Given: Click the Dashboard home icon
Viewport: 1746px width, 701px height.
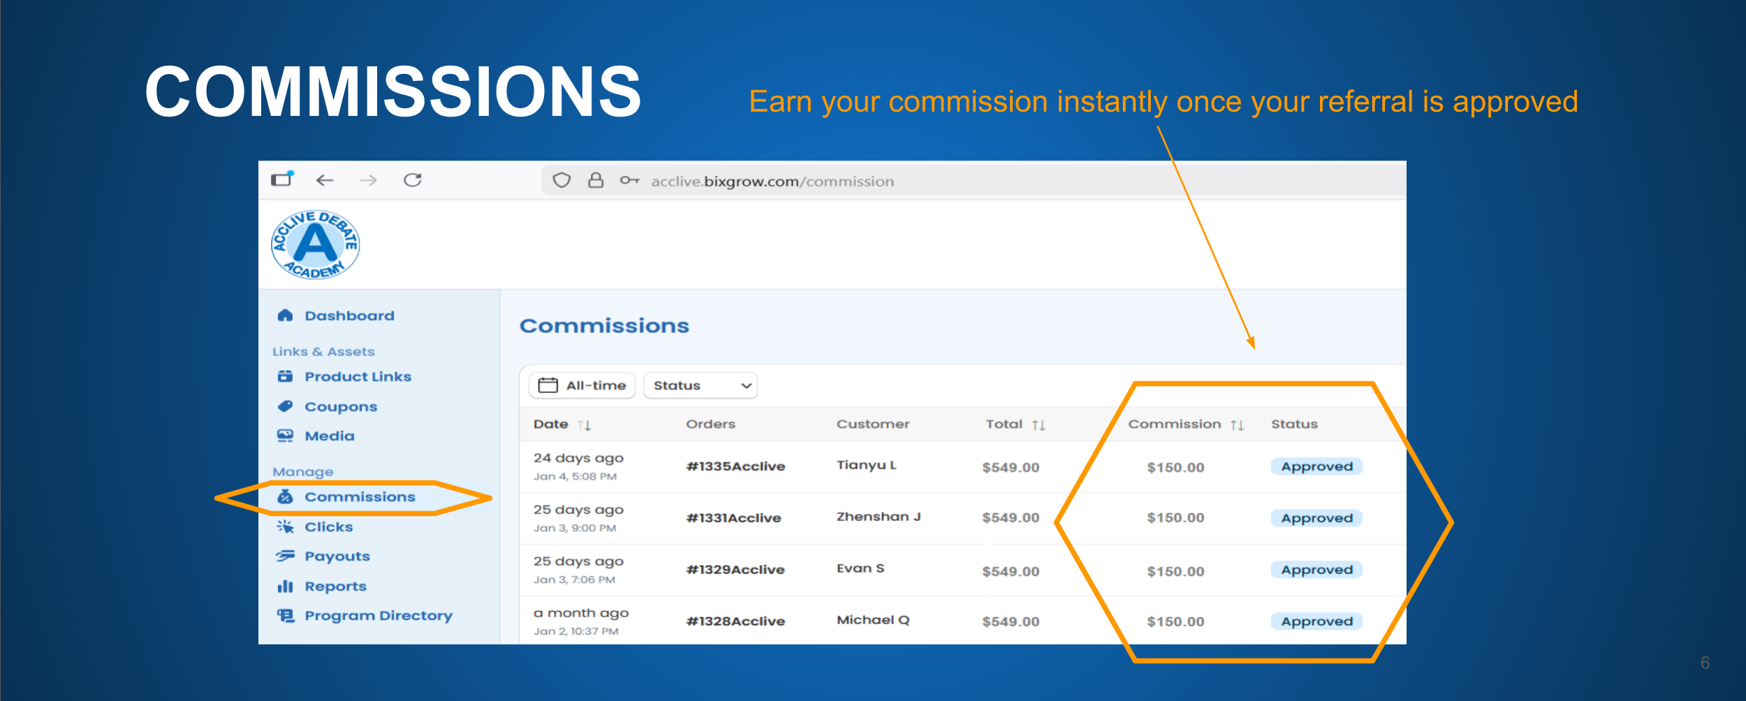Looking at the screenshot, I should pos(285,316).
